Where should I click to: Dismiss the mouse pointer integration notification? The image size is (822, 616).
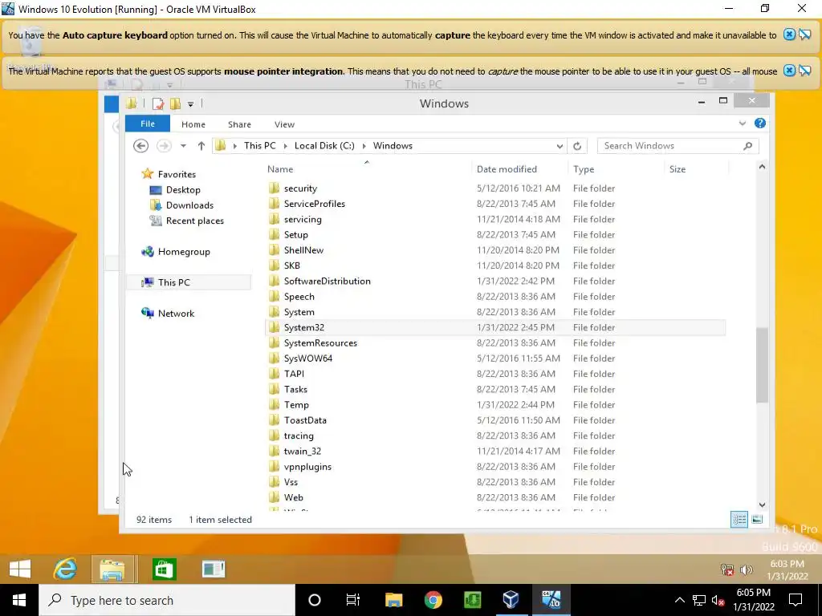click(x=789, y=71)
